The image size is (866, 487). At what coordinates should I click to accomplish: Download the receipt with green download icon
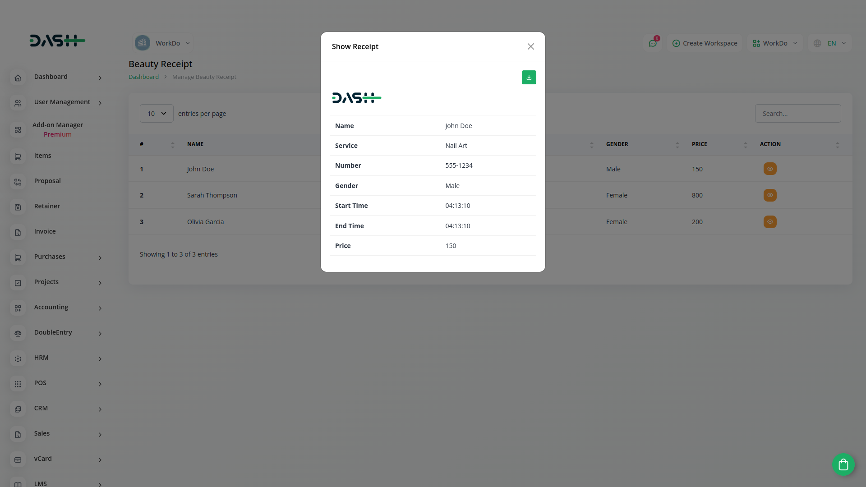point(529,78)
